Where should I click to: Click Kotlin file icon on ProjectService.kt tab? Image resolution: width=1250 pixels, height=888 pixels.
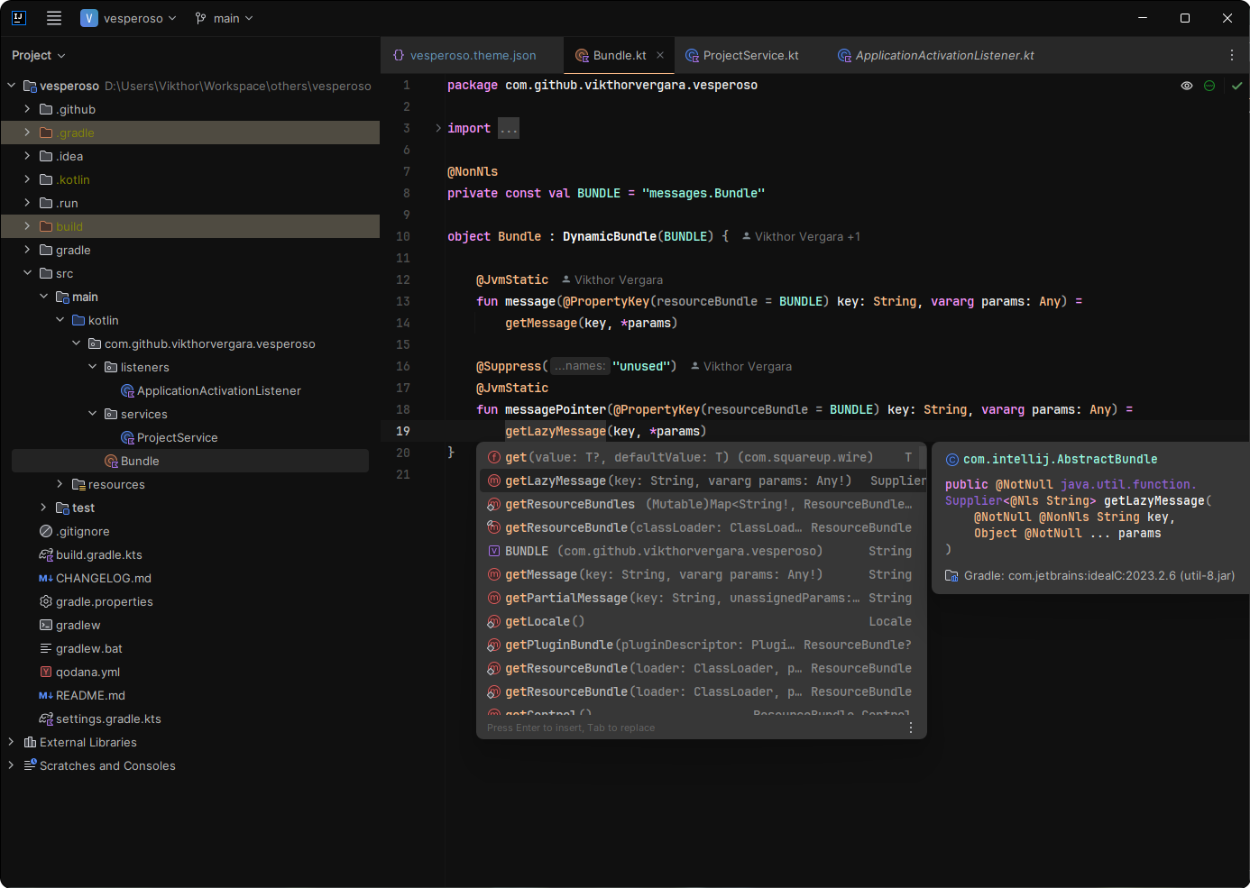click(692, 56)
